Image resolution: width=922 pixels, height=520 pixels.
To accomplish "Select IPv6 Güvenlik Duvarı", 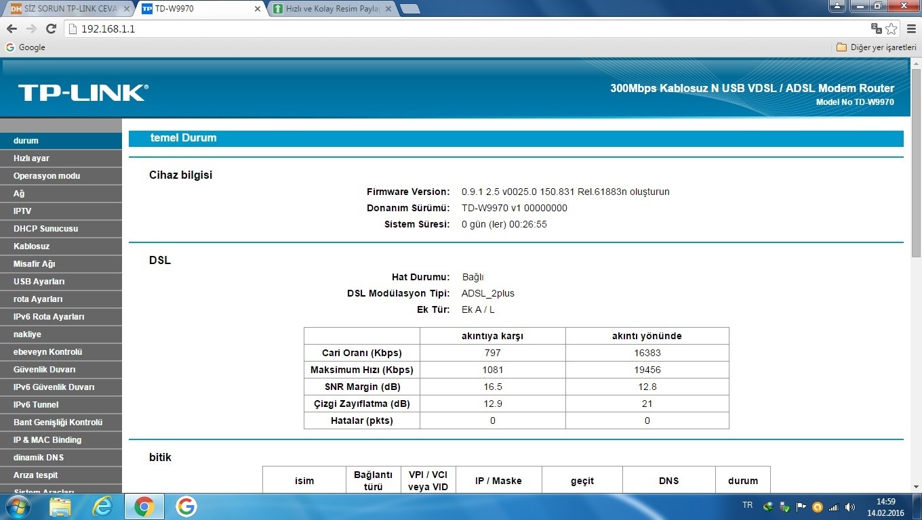I will pos(61,387).
